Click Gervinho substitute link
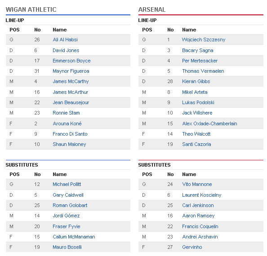 (x=192, y=247)
